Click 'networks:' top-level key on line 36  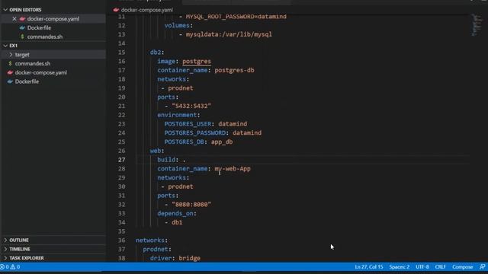(x=152, y=241)
